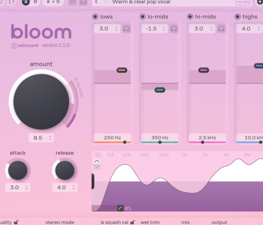Viewport: 263px width, 225px height.
Task: Step the amount value 8.5 arrows
Action: [50, 138]
